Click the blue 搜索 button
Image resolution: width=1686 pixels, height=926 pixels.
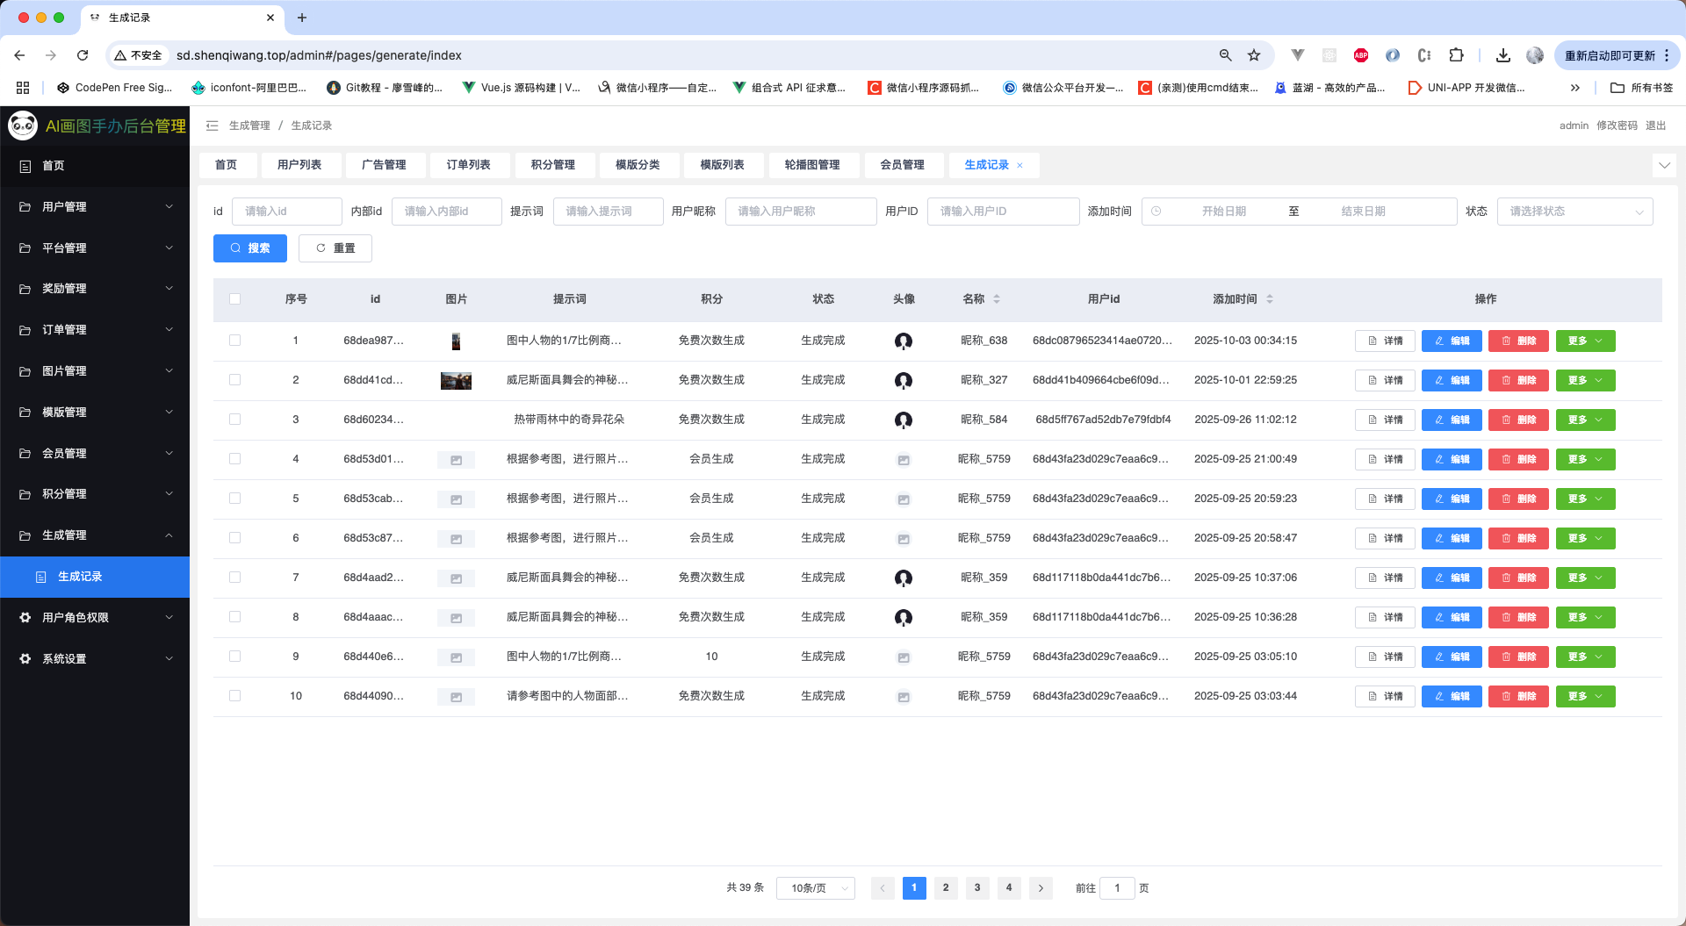point(250,248)
